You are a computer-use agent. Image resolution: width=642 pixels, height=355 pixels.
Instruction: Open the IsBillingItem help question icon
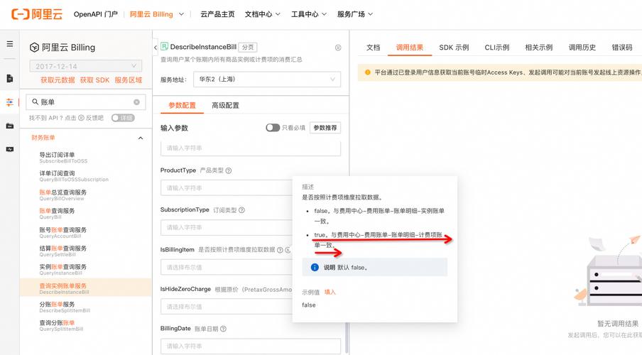coord(280,250)
